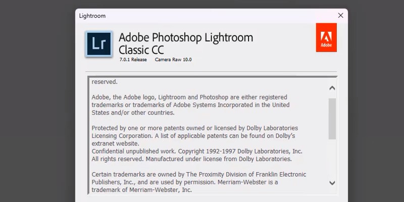This screenshot has height=202, width=404.
Task: Click the "Lightroom" window title text
Action: tap(92, 16)
